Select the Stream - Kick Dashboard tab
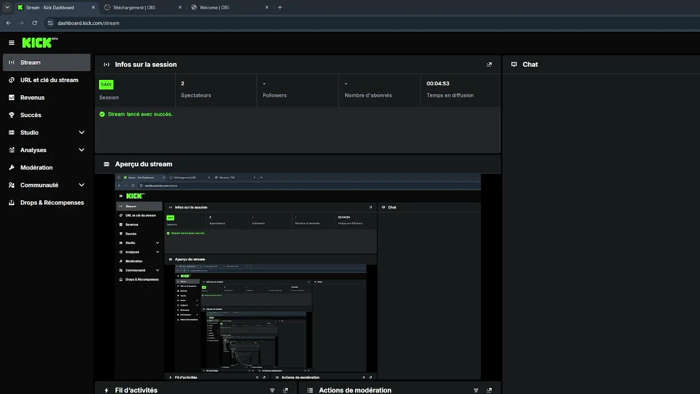Image resolution: width=700 pixels, height=394 pixels. (x=56, y=8)
